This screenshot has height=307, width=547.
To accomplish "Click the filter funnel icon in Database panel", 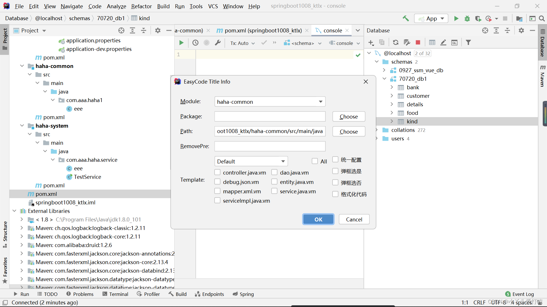I will pos(468,43).
